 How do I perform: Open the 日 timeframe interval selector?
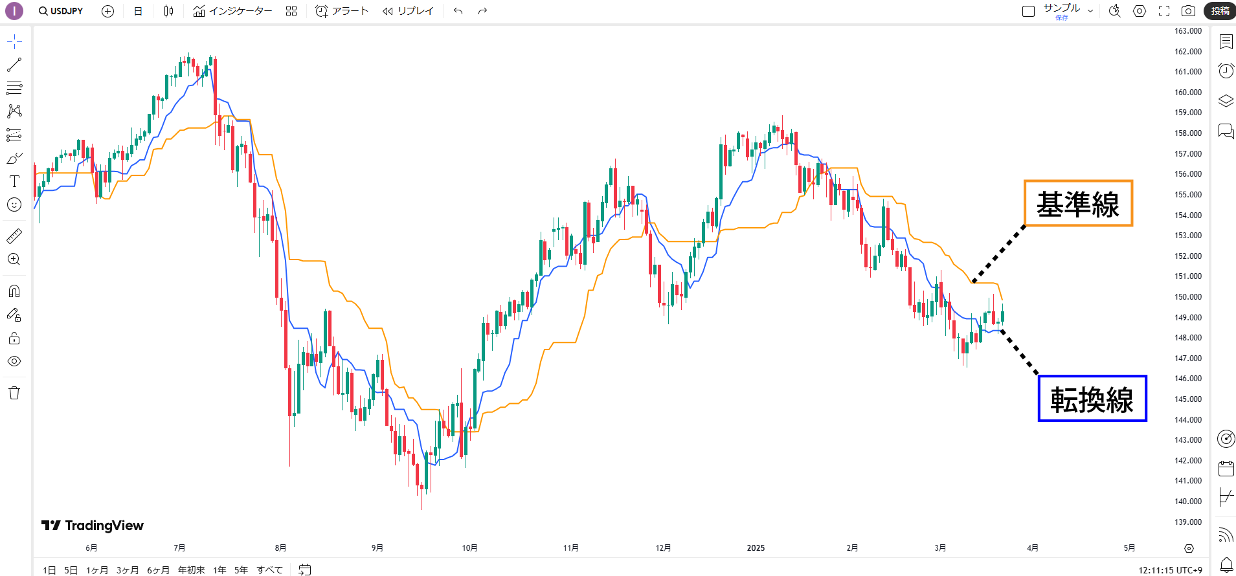[138, 11]
